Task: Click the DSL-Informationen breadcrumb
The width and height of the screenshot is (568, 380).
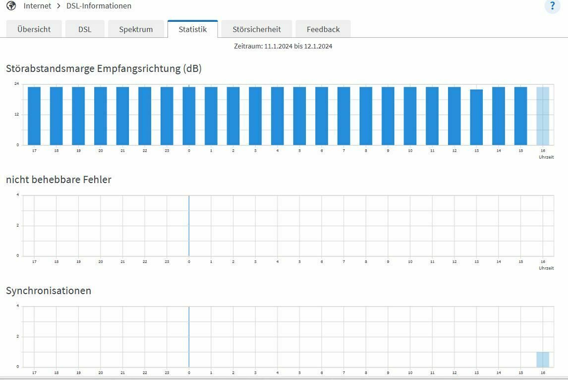Action: [99, 6]
